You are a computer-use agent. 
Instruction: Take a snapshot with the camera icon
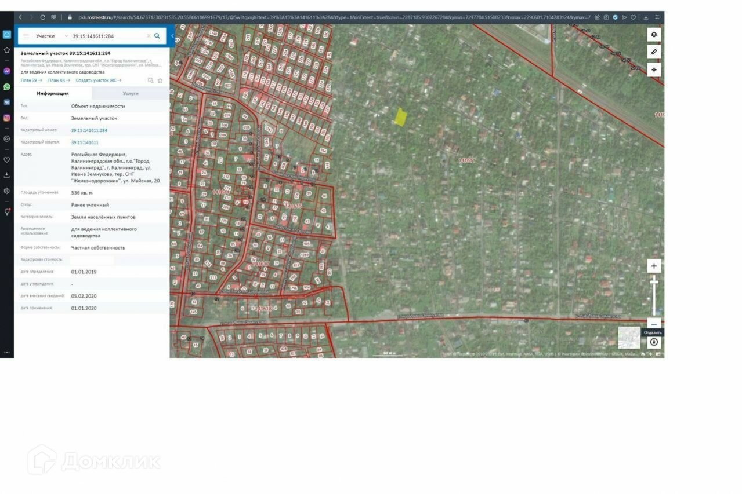click(606, 17)
